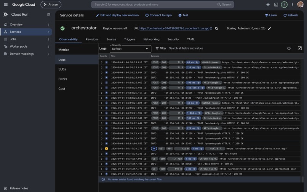Screen dimensions: 307x192
Task: Click the Google Cloud logo
Action: [24, 5]
